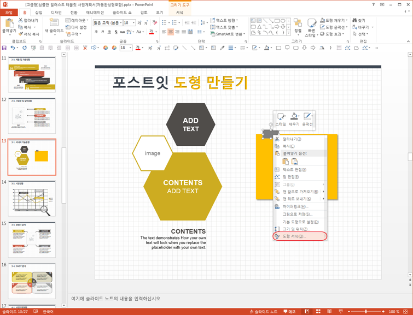The image size is (413, 315).
Task: Click the eyedropper icon in quick toolbar
Action: pyautogui.click(x=222, y=48)
